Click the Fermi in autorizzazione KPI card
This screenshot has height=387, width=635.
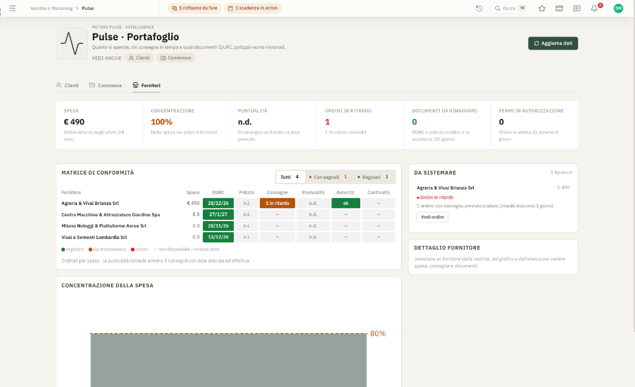pos(534,125)
